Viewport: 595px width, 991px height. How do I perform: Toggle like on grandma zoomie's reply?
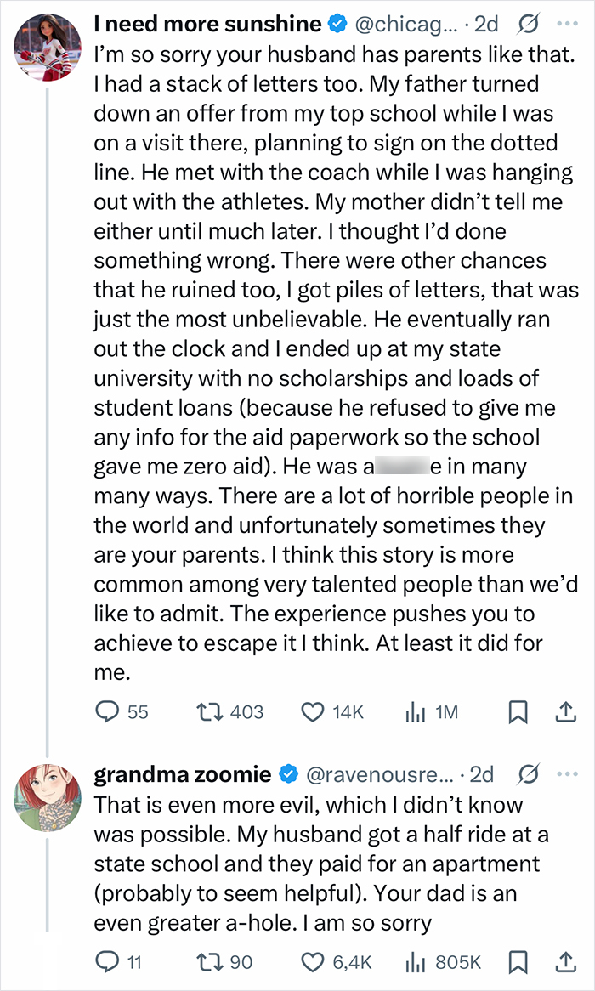coord(313,963)
